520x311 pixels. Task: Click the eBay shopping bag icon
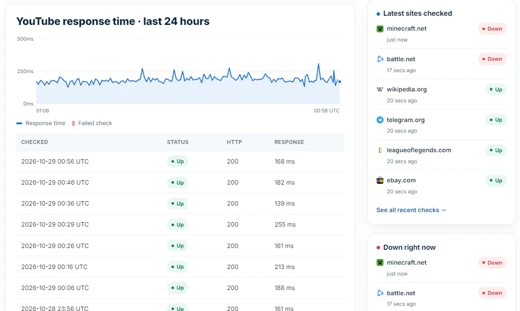[380, 180]
